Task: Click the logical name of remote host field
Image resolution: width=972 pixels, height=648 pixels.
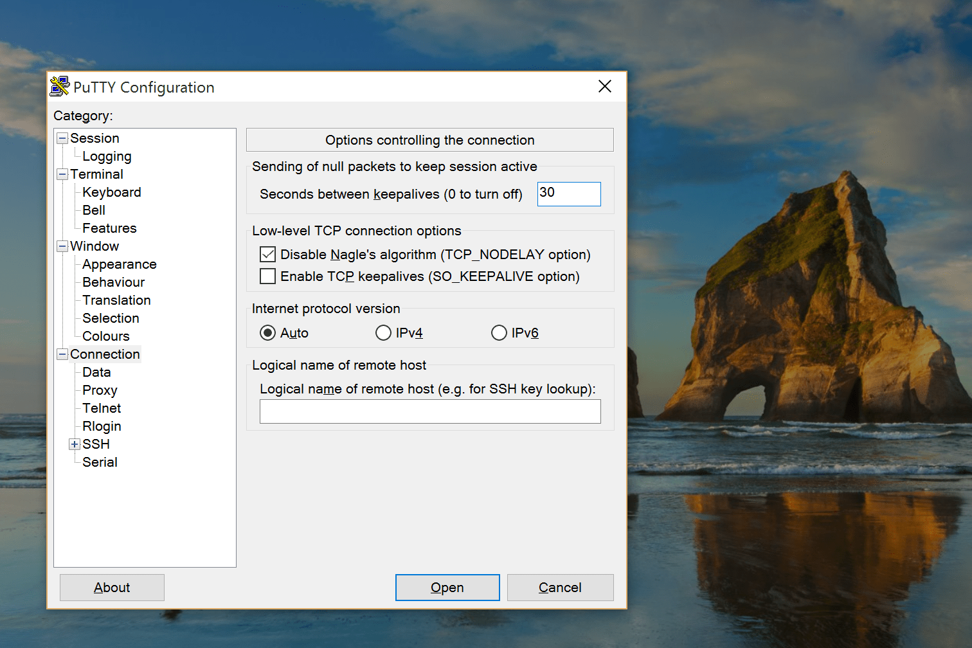Action: click(429, 411)
